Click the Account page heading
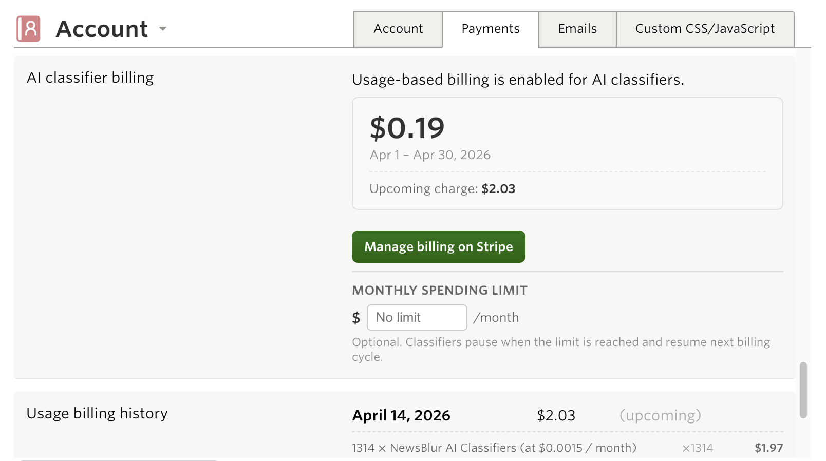The height and width of the screenshot is (461, 826). point(102,29)
